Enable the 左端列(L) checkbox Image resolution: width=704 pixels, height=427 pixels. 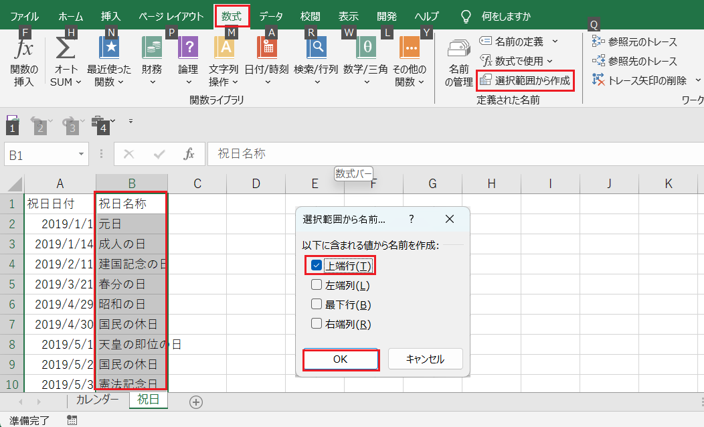click(317, 285)
